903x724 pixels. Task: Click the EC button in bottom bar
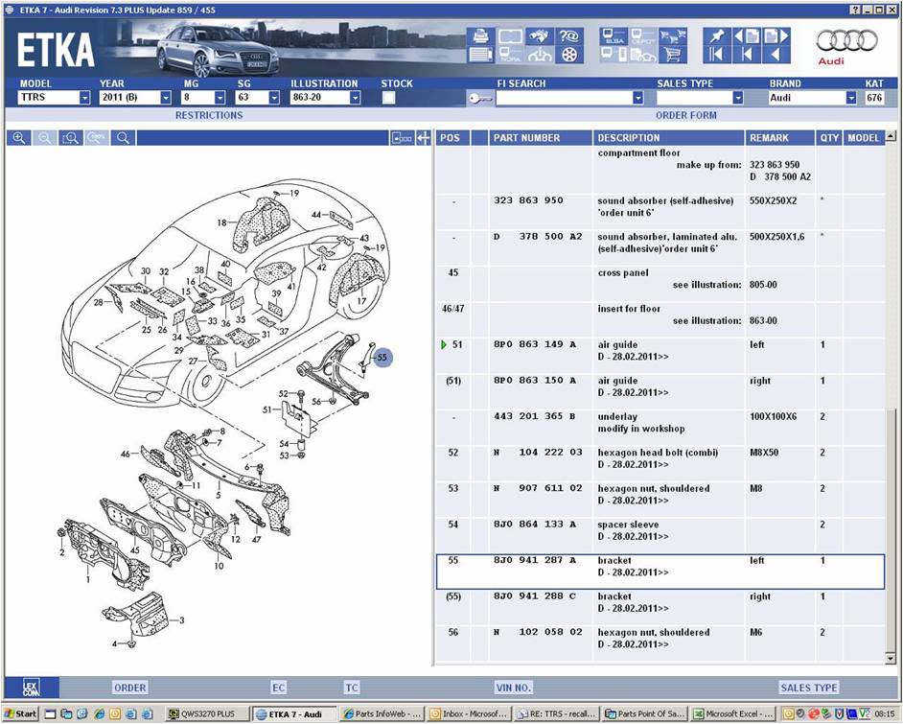coord(279,688)
